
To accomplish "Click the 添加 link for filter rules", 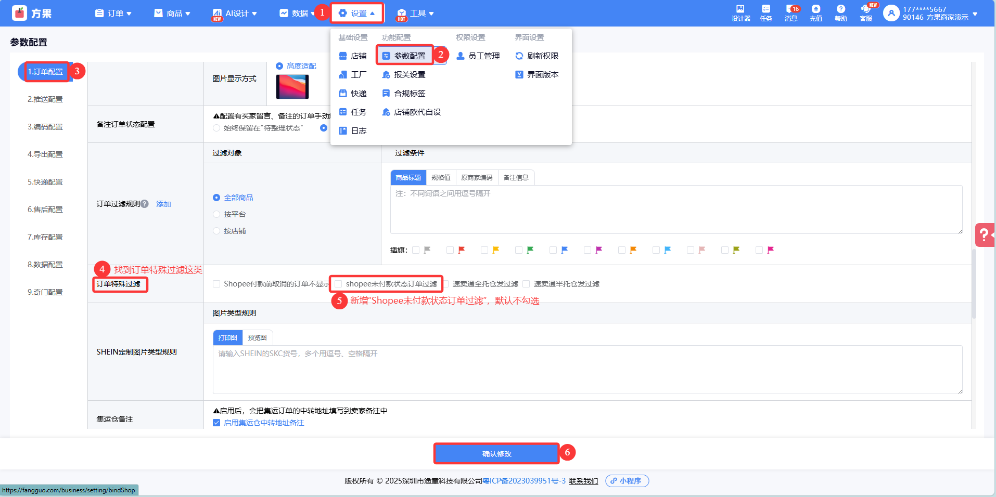I will [163, 204].
